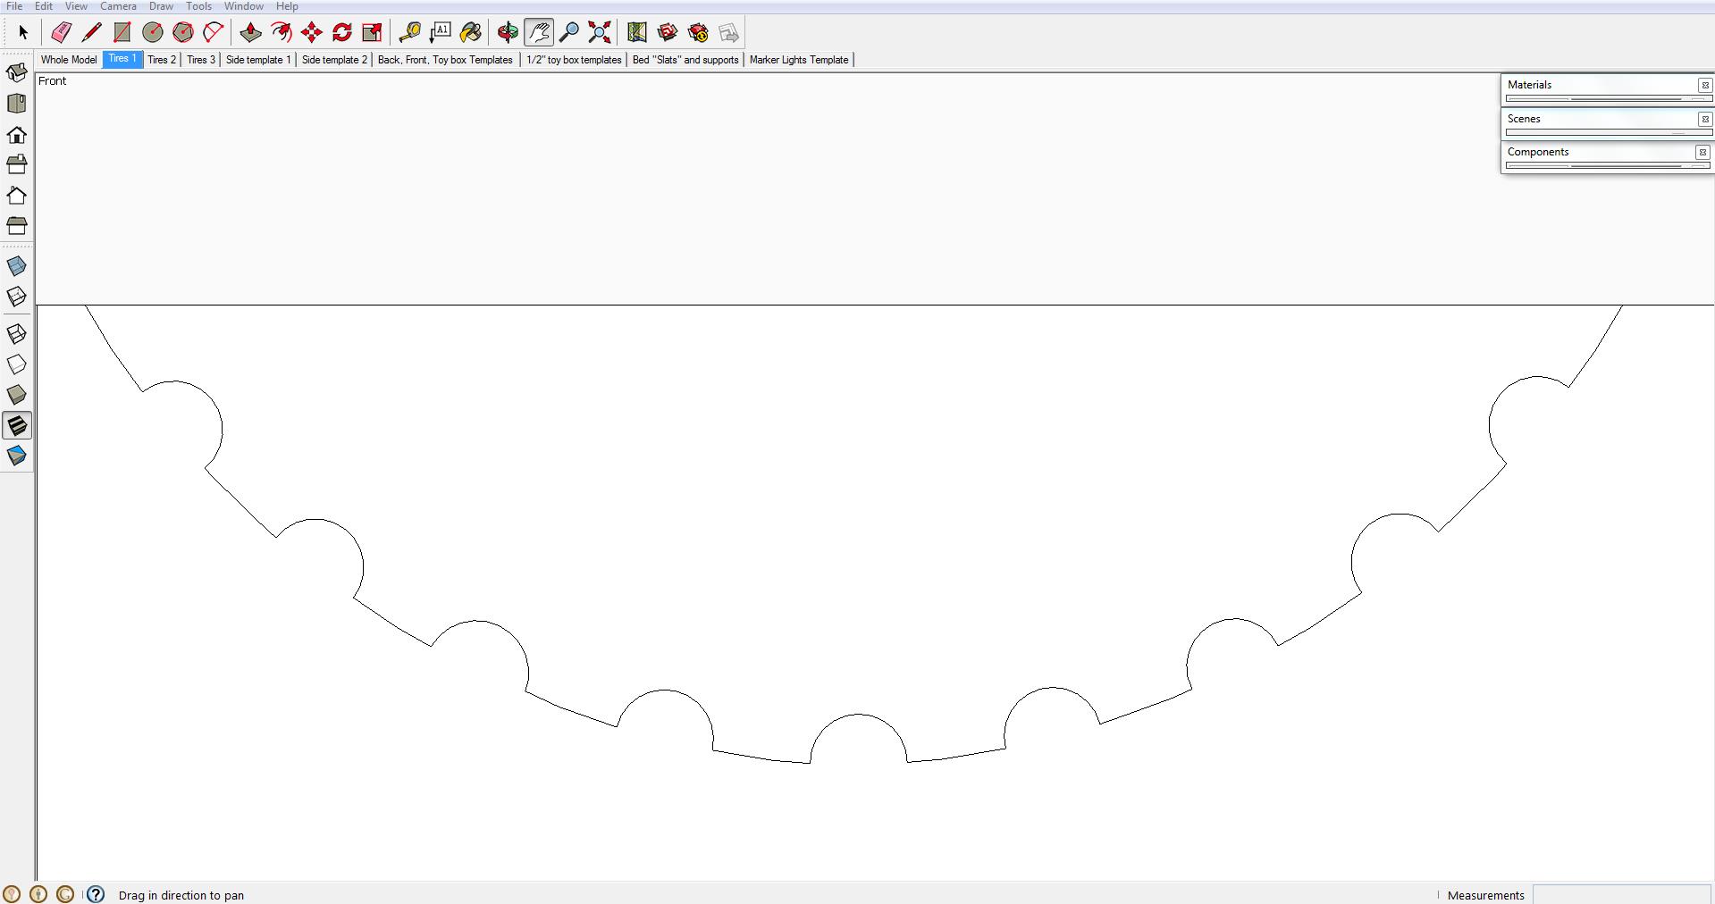Select the Line pencil tool
The image size is (1715, 904).
click(91, 33)
